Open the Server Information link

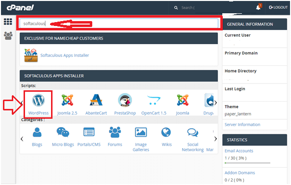[242, 125]
